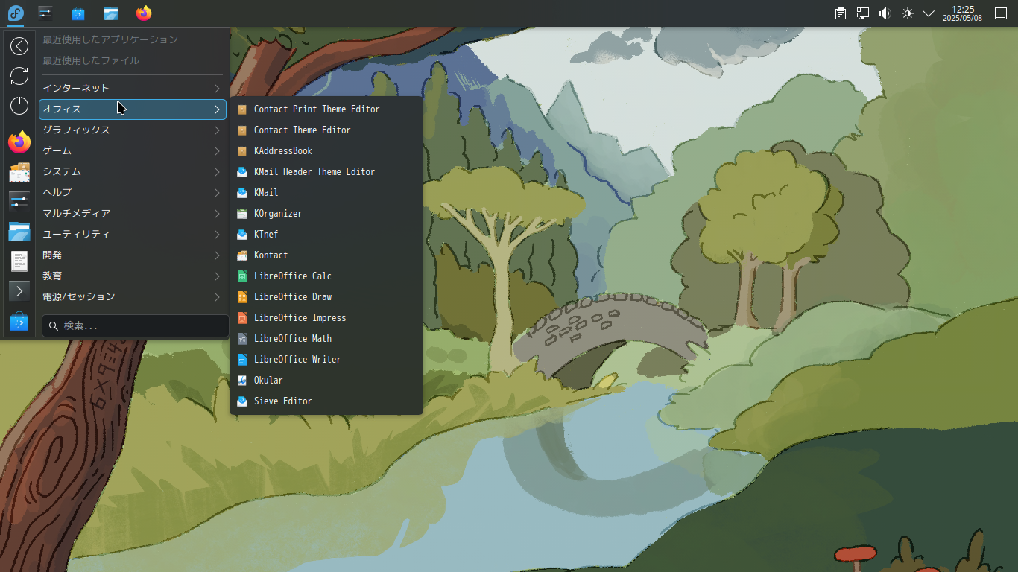The height and width of the screenshot is (572, 1018).
Task: Open the text editor icon in menu sidebar
Action: pos(19,261)
